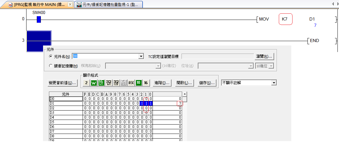Click the D0 device name input field
Viewport: 339px width, 147px height.
point(105,56)
